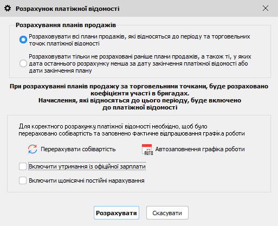
Task: Select radio 'Розраховувати тільки не розраховані раніше'
Action: point(23,63)
